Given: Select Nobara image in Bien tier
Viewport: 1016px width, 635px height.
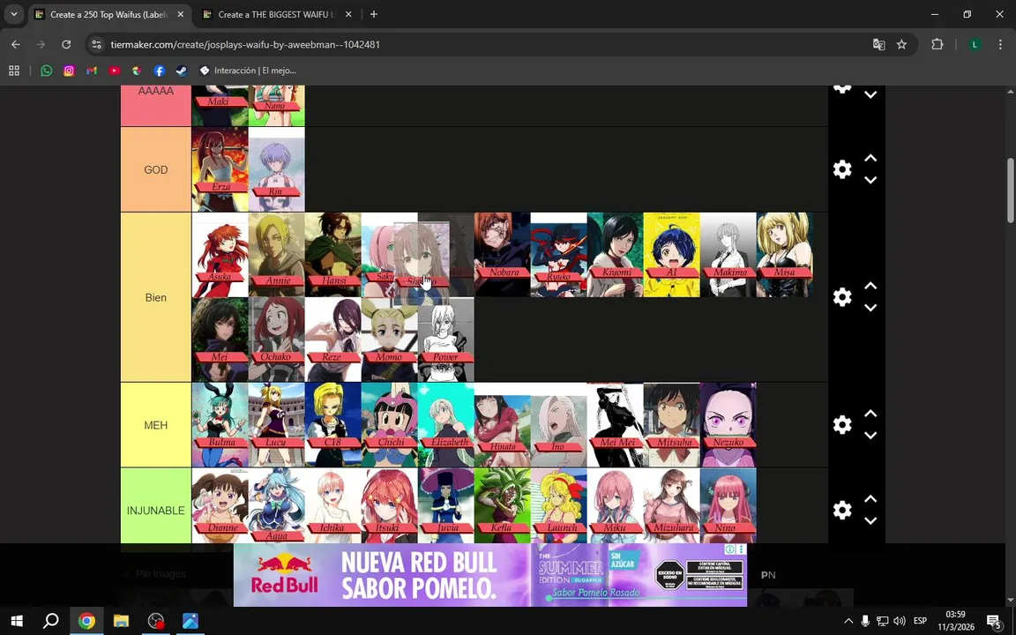Looking at the screenshot, I should [502, 255].
